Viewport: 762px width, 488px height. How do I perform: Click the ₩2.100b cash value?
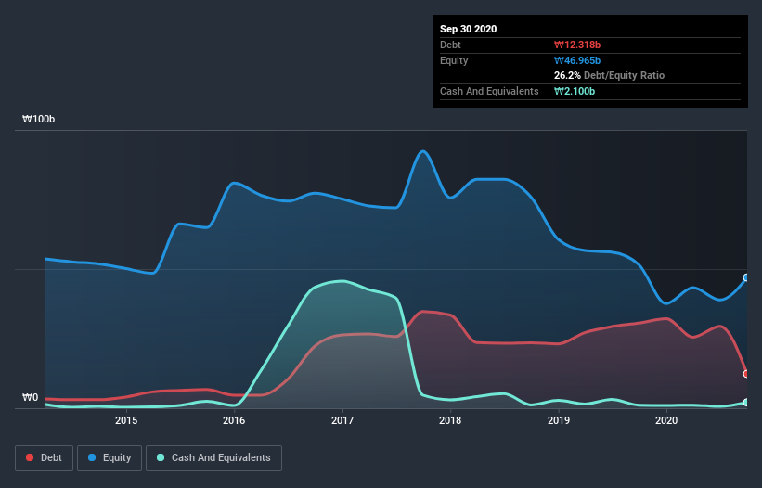pyautogui.click(x=575, y=91)
